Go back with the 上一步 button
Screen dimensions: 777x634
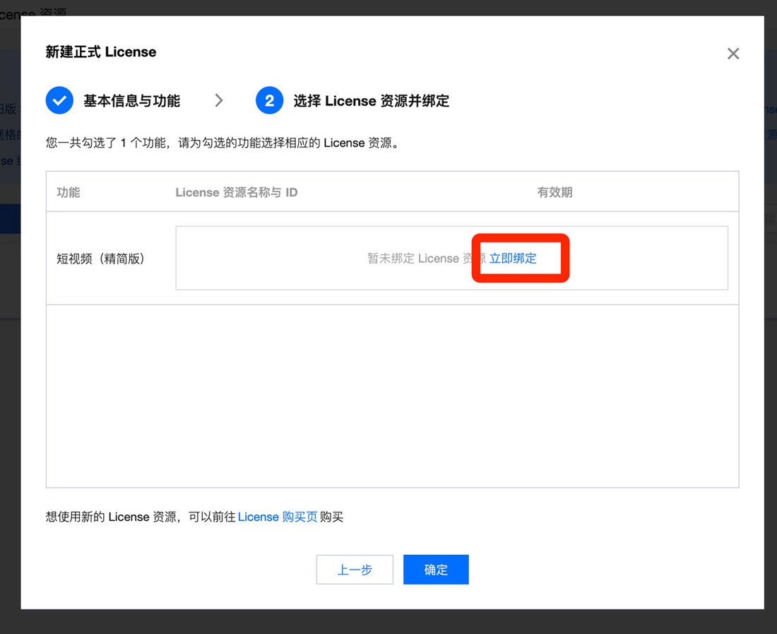(355, 570)
